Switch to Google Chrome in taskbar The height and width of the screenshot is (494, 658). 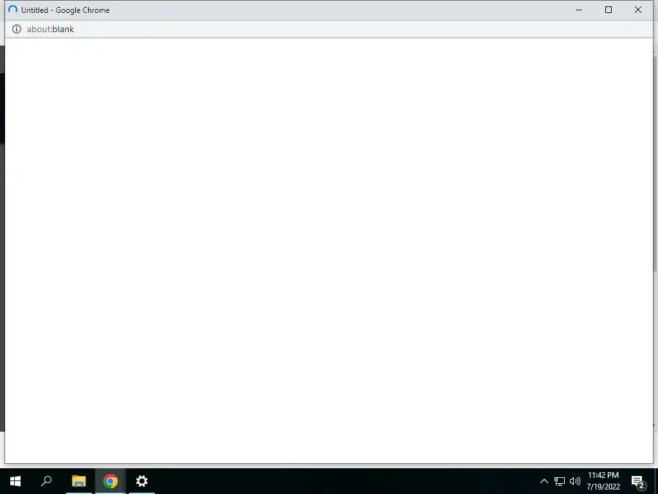(x=111, y=481)
